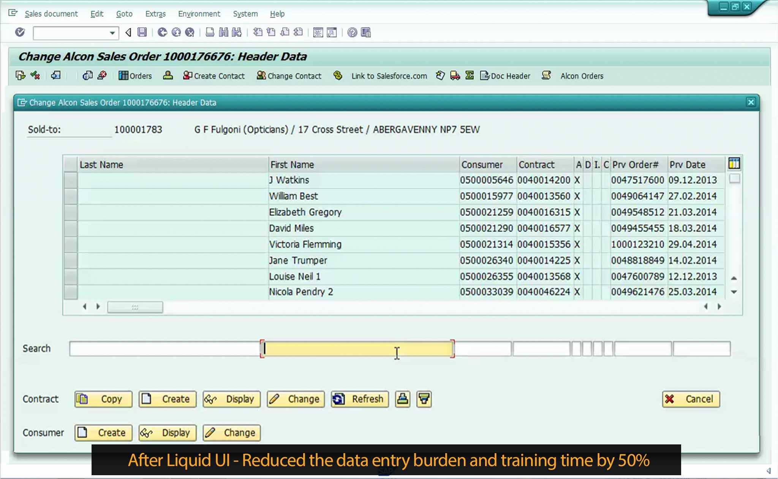Image resolution: width=778 pixels, height=479 pixels.
Task: Click the Doc Header toolbar button
Action: [x=505, y=76]
